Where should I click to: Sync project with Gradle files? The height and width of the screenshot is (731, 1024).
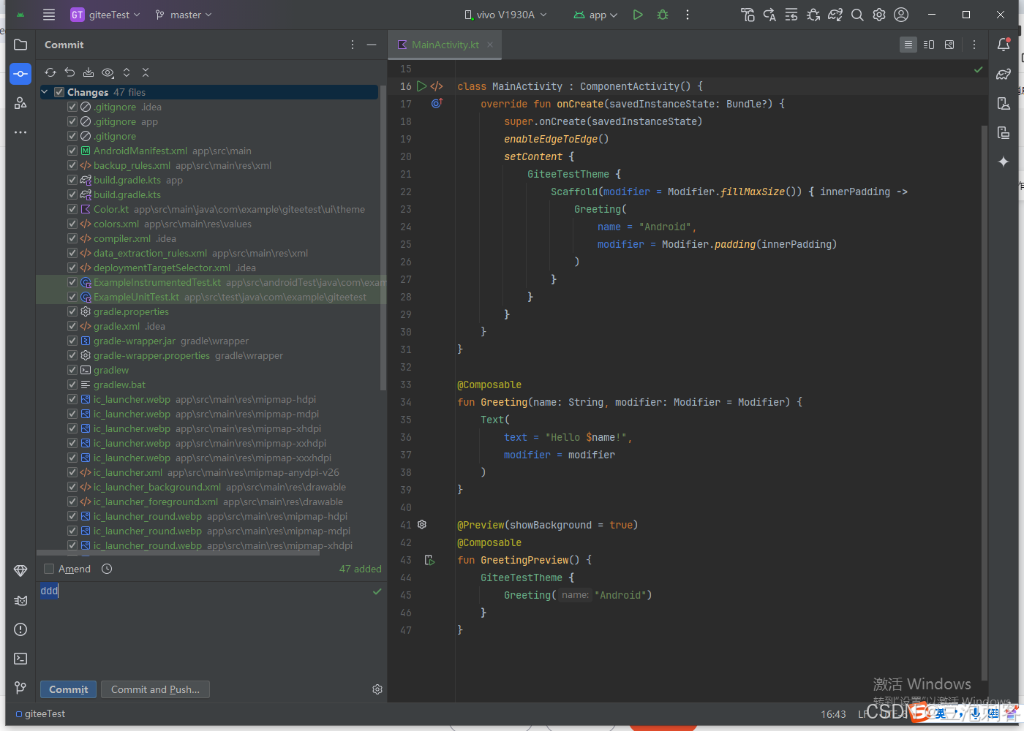pyautogui.click(x=835, y=14)
